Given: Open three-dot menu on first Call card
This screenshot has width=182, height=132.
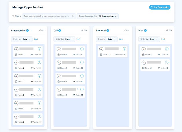Looking at the screenshot, I should click(x=82, y=49).
